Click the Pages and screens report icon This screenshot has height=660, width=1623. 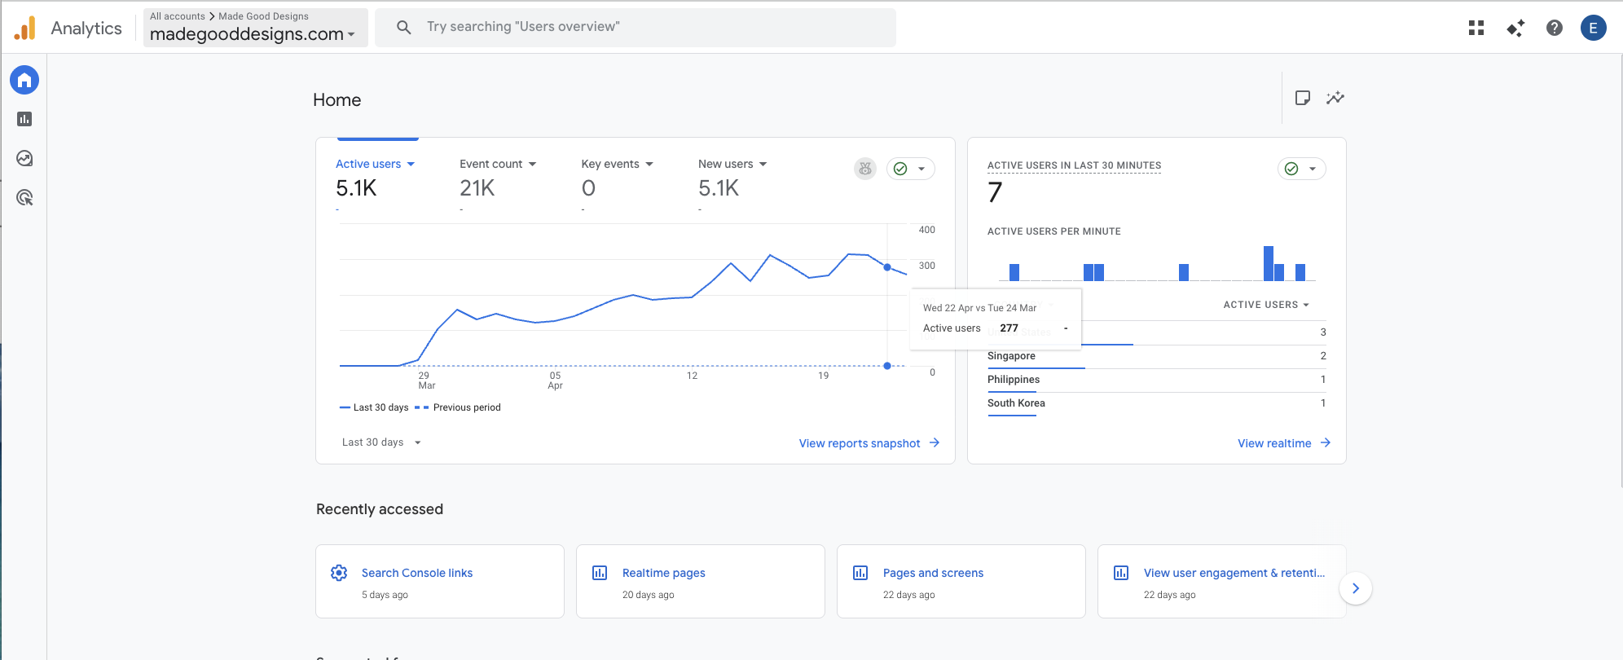(860, 573)
